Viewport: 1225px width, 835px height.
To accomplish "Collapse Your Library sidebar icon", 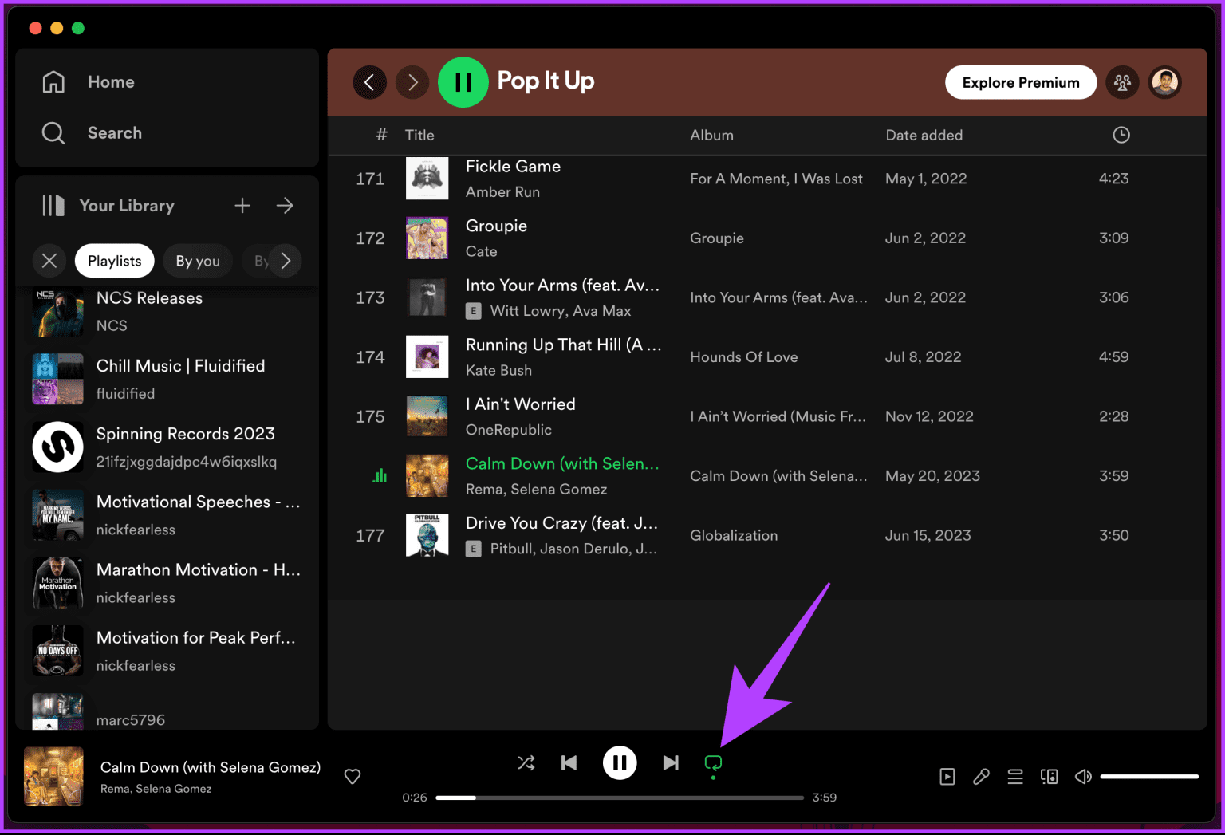I will (53, 206).
